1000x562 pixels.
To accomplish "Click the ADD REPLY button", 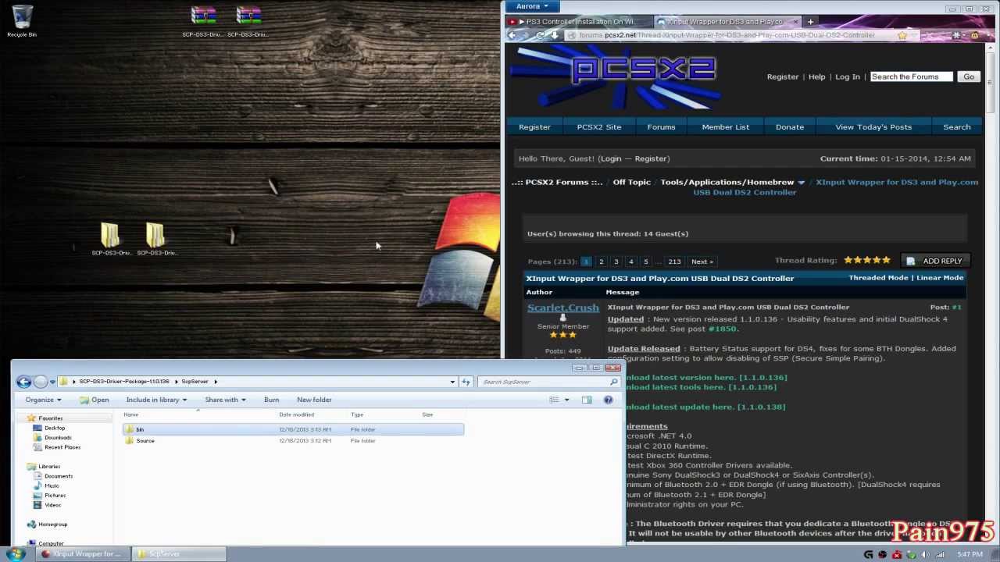I will tap(936, 261).
